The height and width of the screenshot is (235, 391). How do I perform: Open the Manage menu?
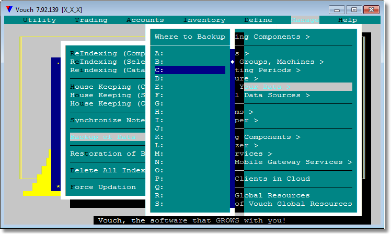pyautogui.click(x=305, y=20)
